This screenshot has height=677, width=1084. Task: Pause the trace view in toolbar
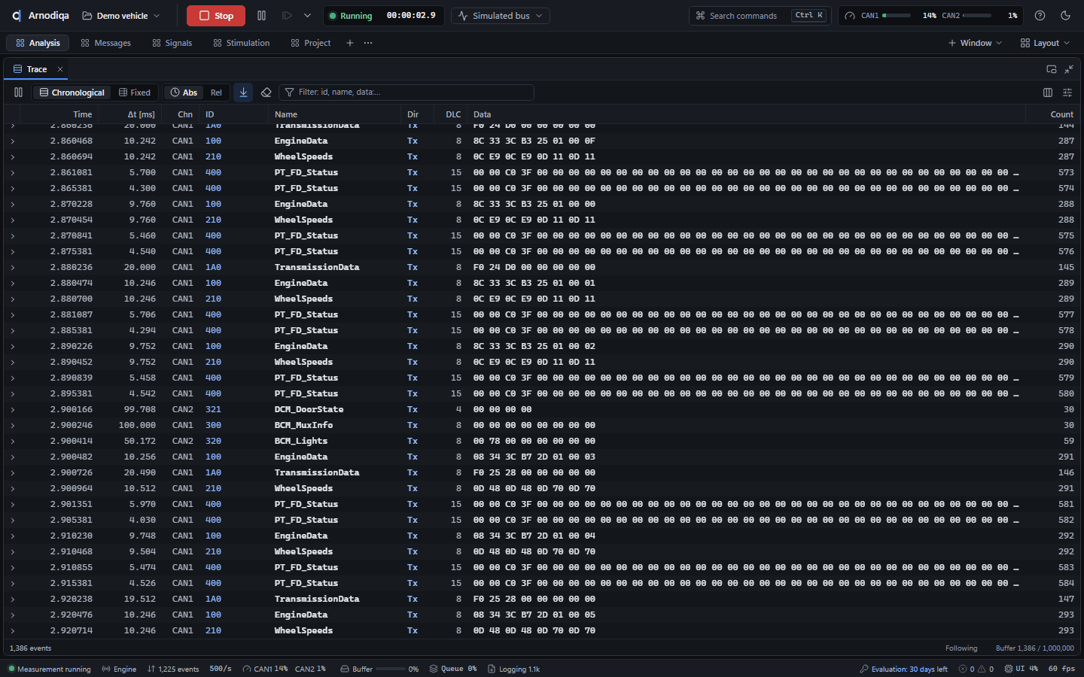[x=18, y=93]
